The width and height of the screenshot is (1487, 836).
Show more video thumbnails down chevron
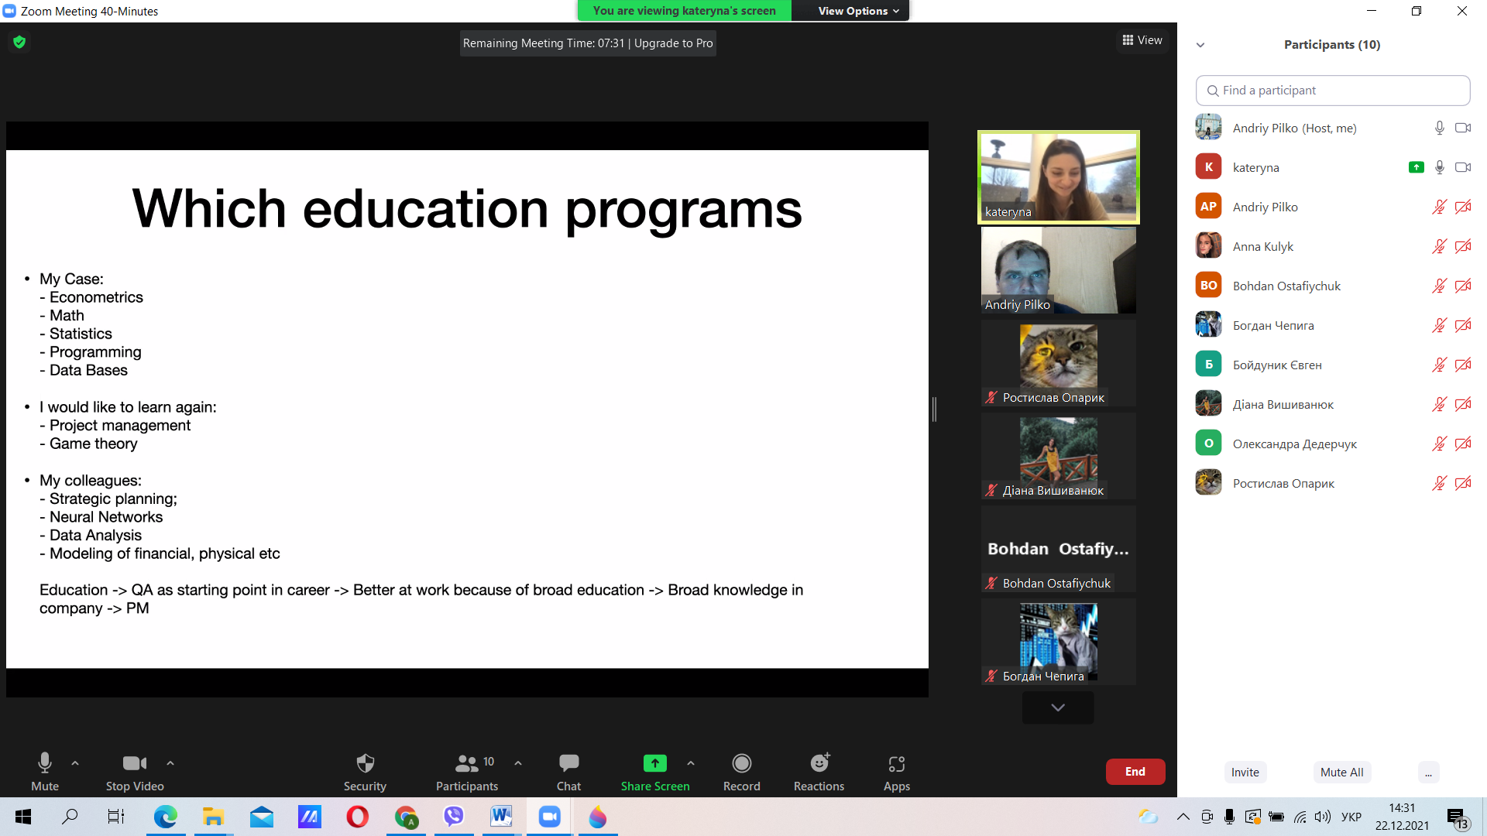tap(1057, 708)
